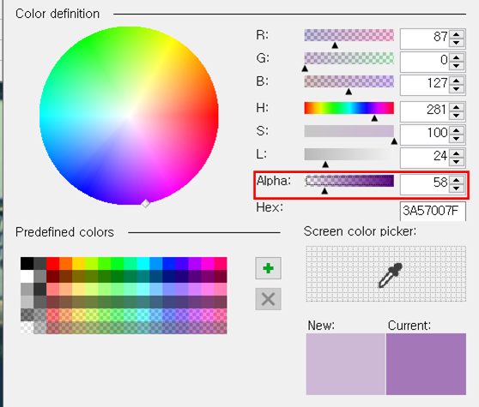Increase the Alpha value with up arrow
The width and height of the screenshot is (479, 407).
pos(457,180)
